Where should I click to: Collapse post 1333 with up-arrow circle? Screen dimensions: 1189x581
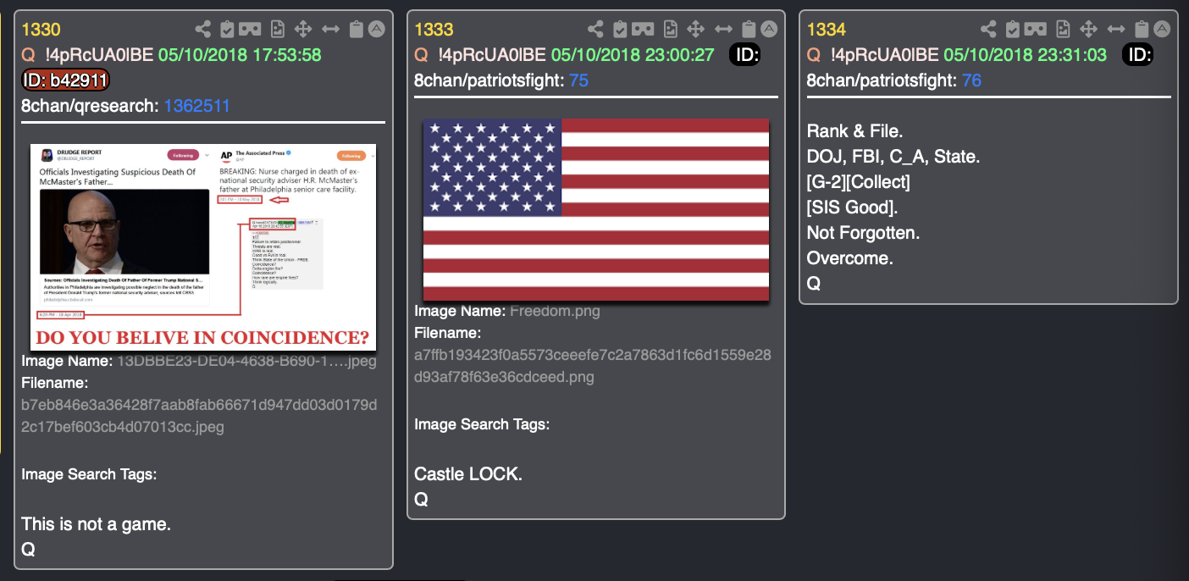tap(769, 28)
